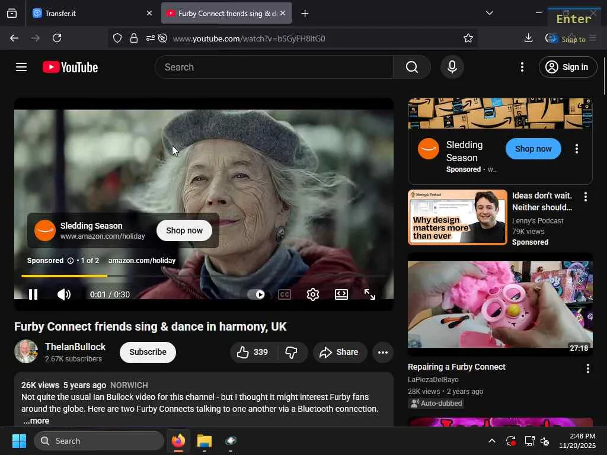Screen dimensions: 607x455
Task: Open Firefox downloads panel
Action: (x=528, y=38)
